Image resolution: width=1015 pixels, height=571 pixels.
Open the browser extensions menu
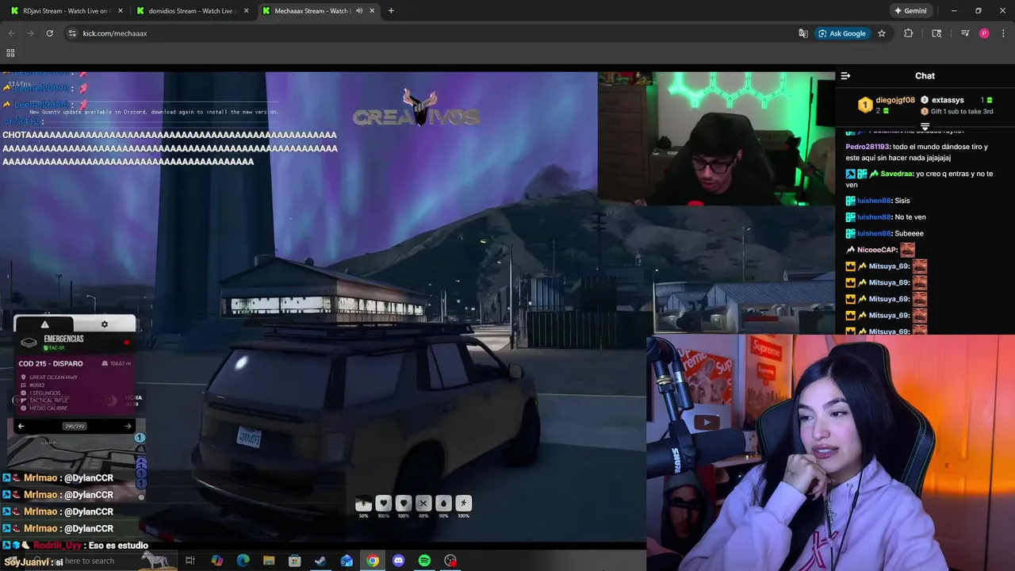pyautogui.click(x=909, y=33)
